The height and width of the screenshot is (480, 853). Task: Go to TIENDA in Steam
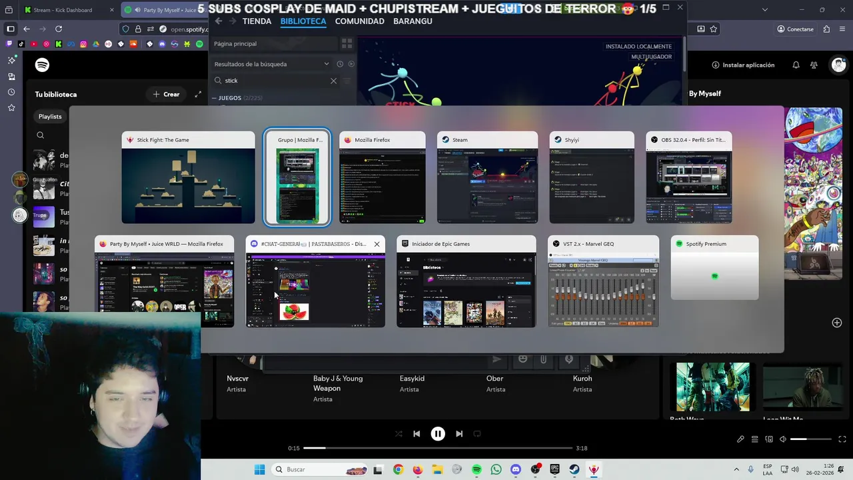click(257, 21)
